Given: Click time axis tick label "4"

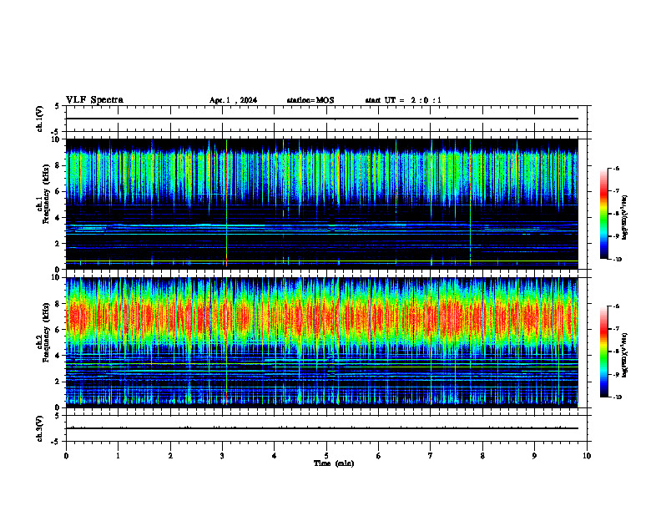Looking at the screenshot, I should click(275, 456).
